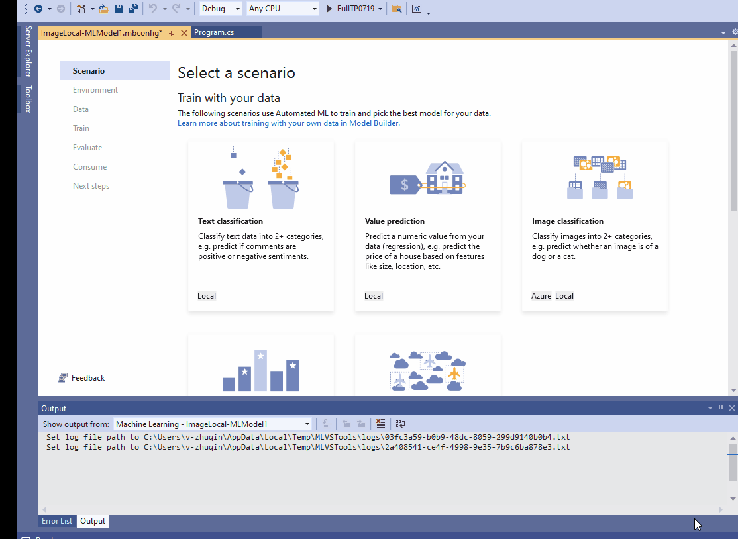Select the clouds and airplanes scenario card

coord(428,365)
